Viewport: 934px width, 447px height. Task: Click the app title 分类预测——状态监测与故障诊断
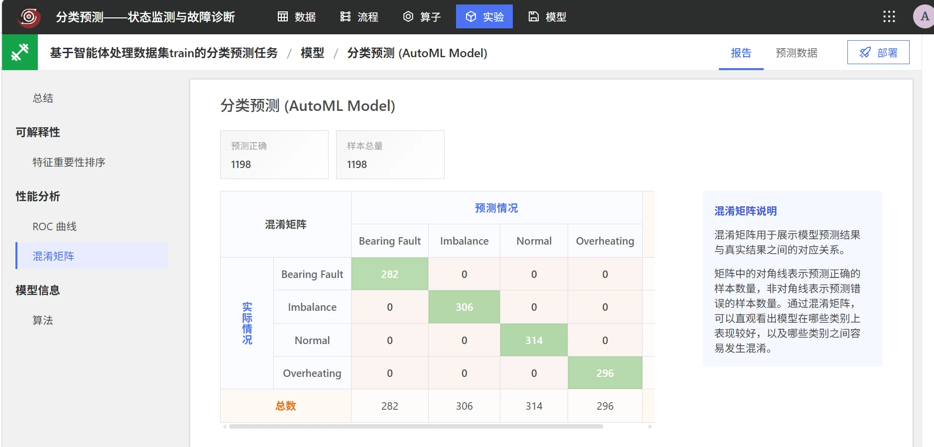[x=145, y=17]
